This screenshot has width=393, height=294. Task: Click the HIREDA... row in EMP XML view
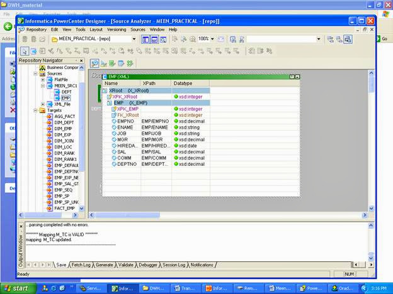tap(156, 146)
